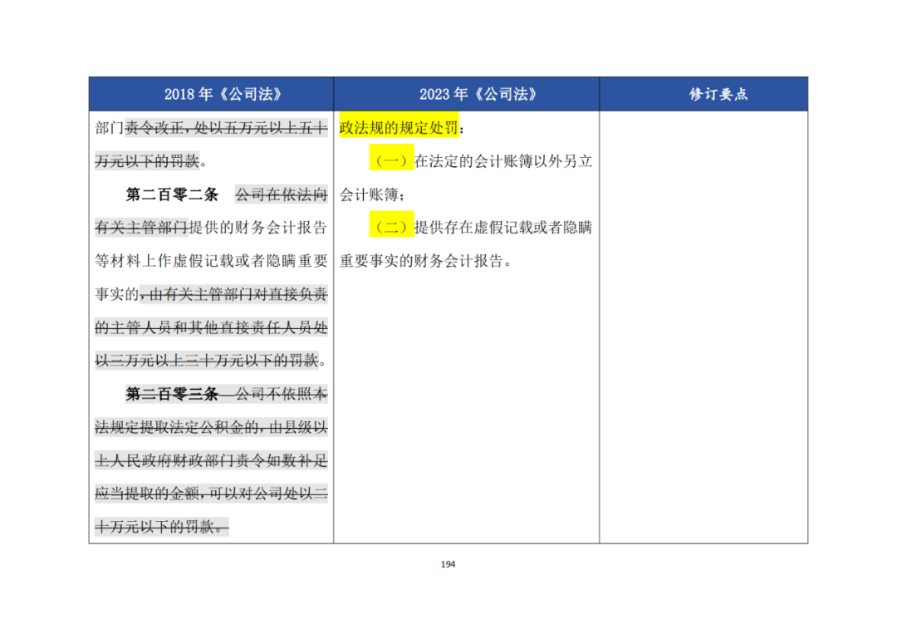The height and width of the screenshot is (634, 897).
Task: Click the text '提供存在虚假记载或者隐瞒'
Action: pos(503,227)
